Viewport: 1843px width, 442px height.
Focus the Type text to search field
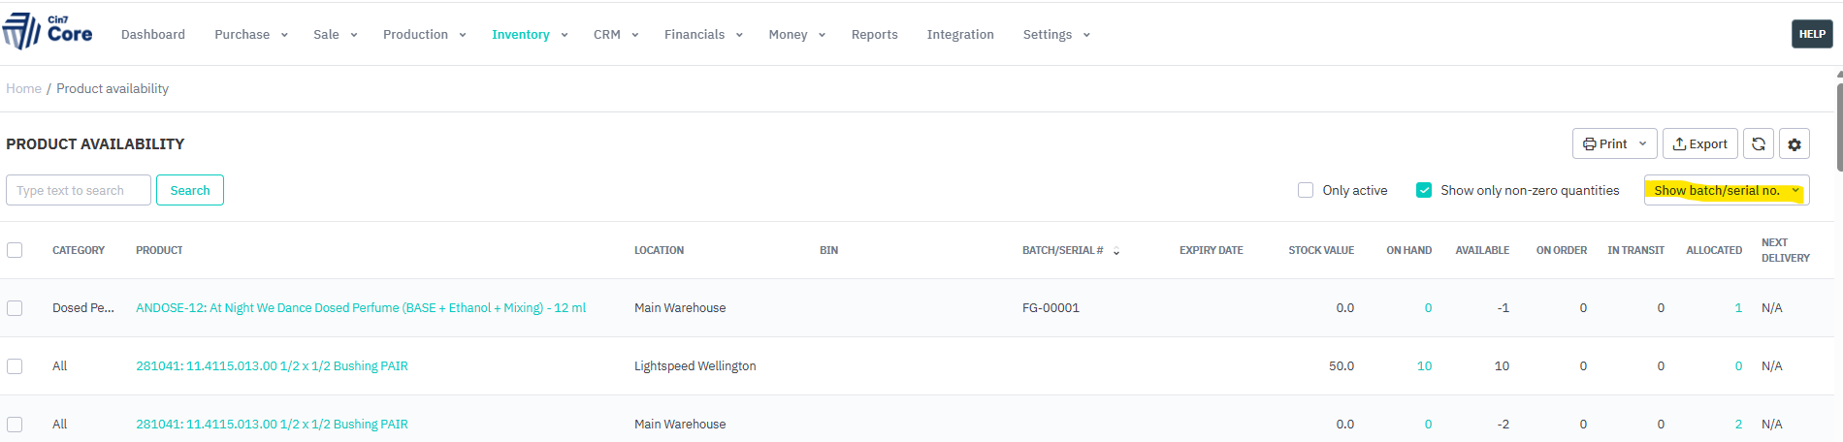pos(79,191)
